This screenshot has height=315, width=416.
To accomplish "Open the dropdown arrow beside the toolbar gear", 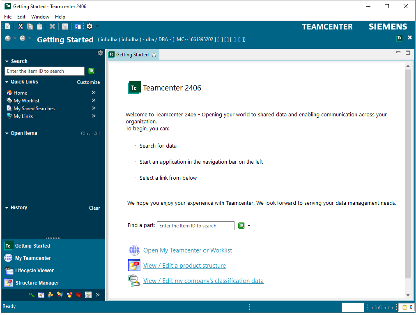I will [x=97, y=26].
